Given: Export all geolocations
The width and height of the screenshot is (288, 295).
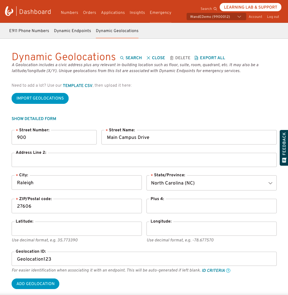Looking at the screenshot, I should pos(210,58).
